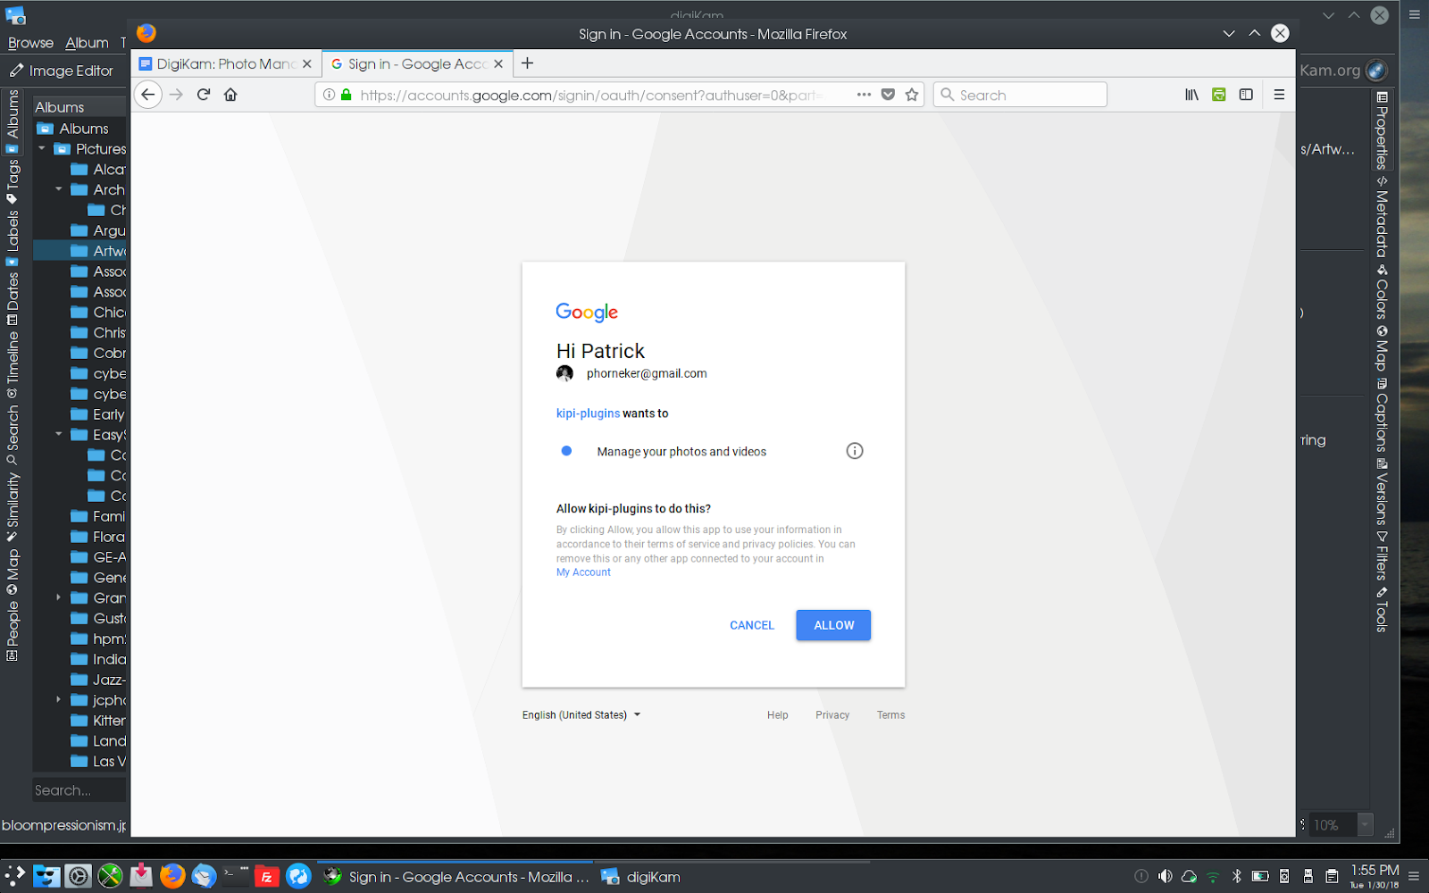Image resolution: width=1429 pixels, height=893 pixels.
Task: Go back in Firefox
Action: tap(148, 95)
